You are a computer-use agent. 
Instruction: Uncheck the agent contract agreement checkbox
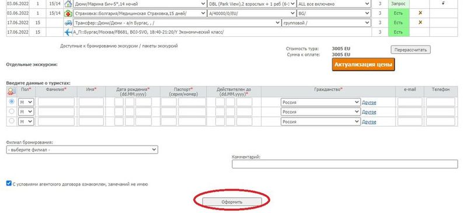coord(9,183)
